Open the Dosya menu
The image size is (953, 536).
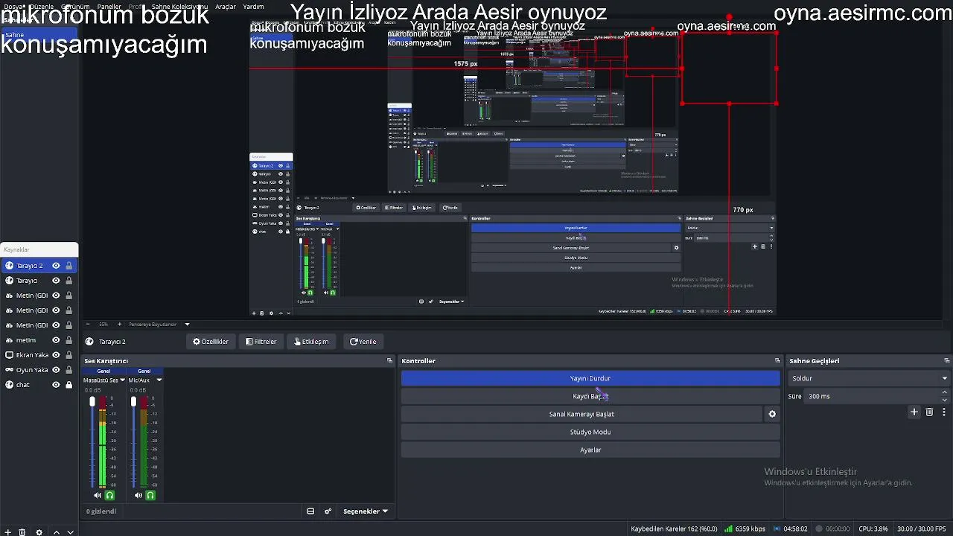tap(13, 7)
